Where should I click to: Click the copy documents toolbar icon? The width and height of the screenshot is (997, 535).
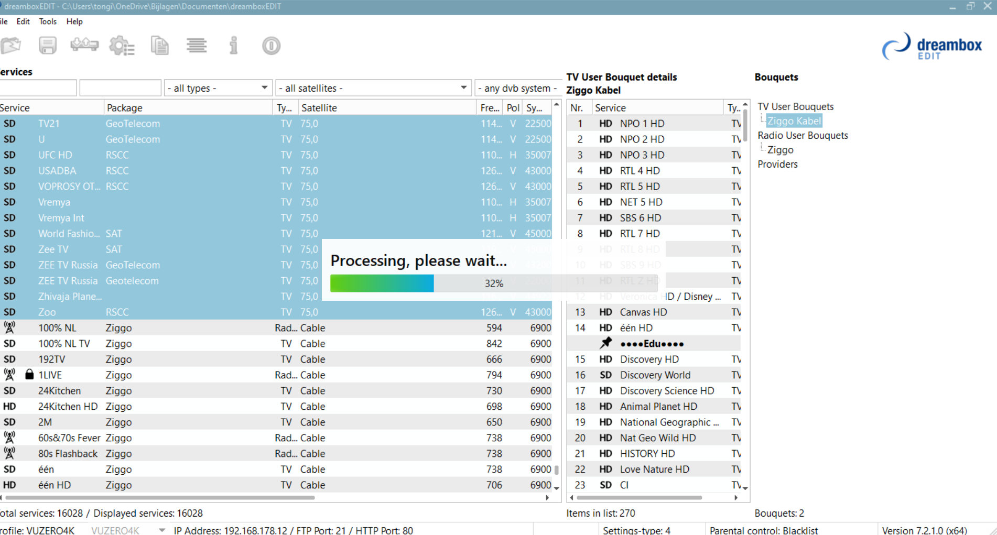coord(160,46)
